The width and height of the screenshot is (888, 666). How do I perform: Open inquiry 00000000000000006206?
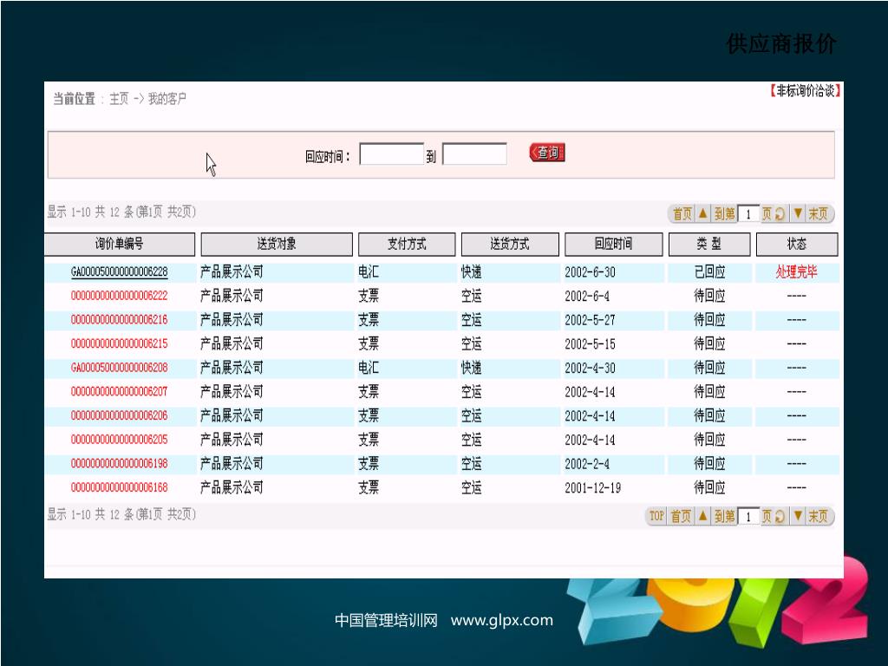coord(120,415)
